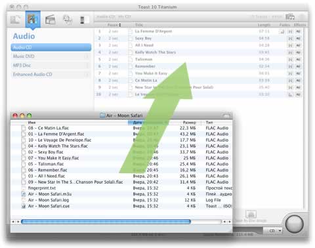Click the fade button for Talisman track
This screenshot has width=315, height=248.
tap(290, 60)
